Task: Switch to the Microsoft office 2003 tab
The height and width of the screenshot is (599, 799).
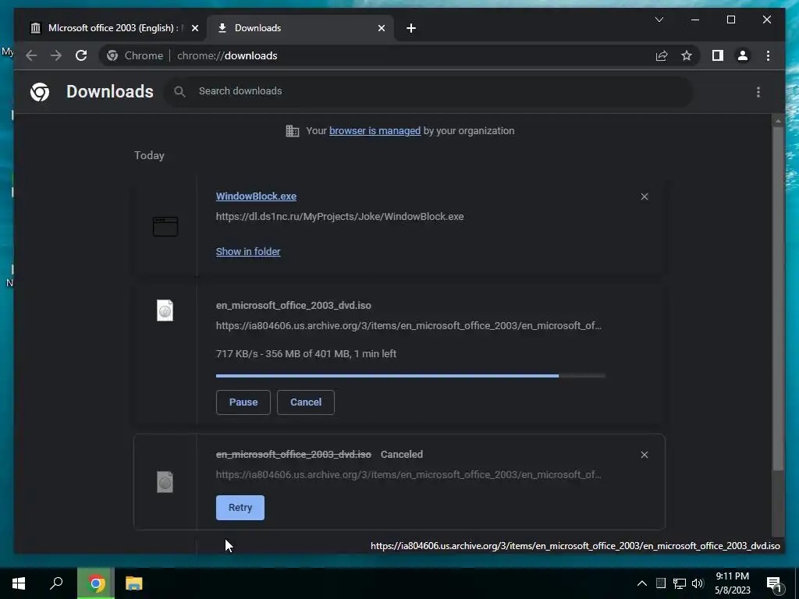Action: [x=114, y=28]
